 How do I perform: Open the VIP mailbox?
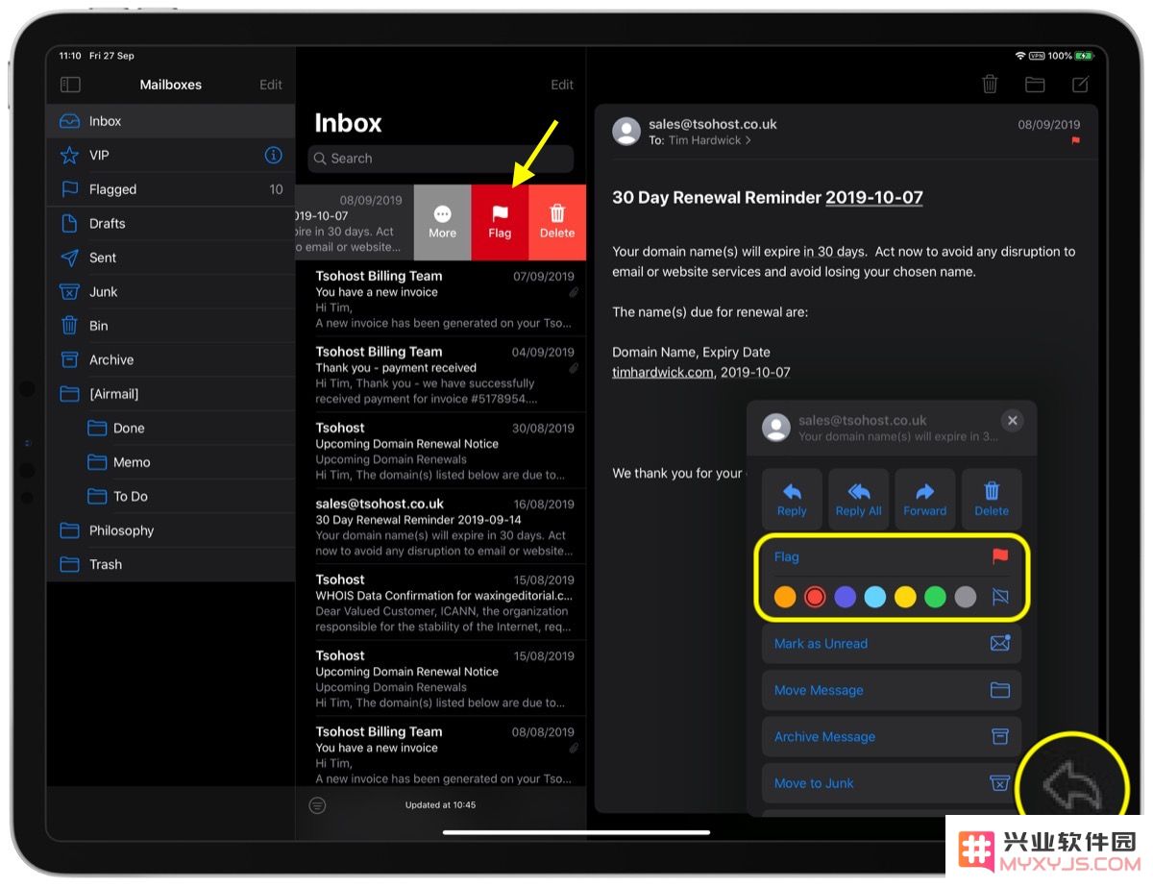(x=171, y=156)
